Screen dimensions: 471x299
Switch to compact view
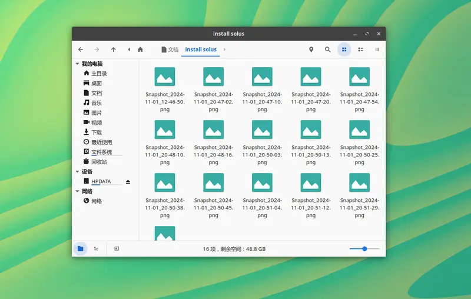click(x=377, y=49)
